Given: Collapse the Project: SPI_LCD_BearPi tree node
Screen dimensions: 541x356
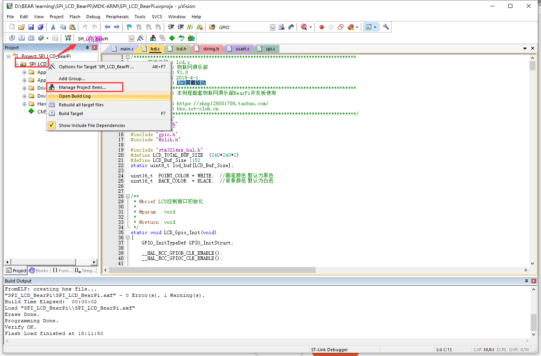Looking at the screenshot, I should (x=8, y=56).
